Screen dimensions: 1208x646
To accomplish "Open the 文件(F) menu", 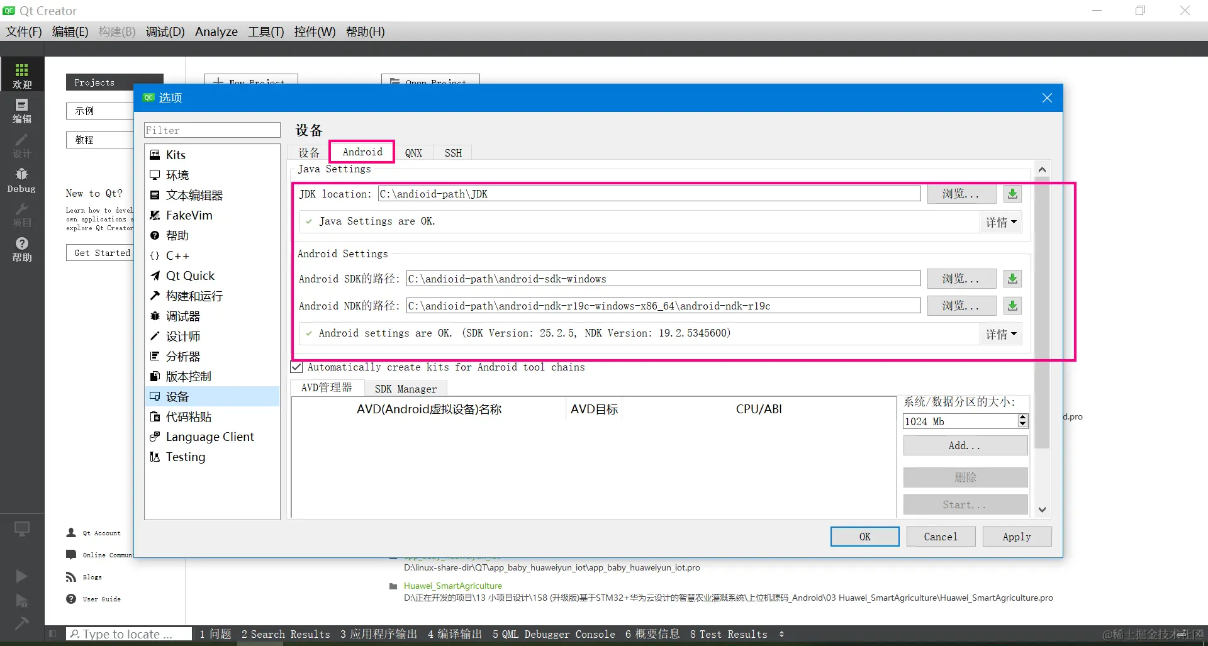I will pos(23,31).
